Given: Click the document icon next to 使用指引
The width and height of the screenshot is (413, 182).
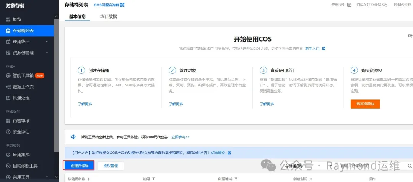Looking at the screenshot, I should (349, 5).
